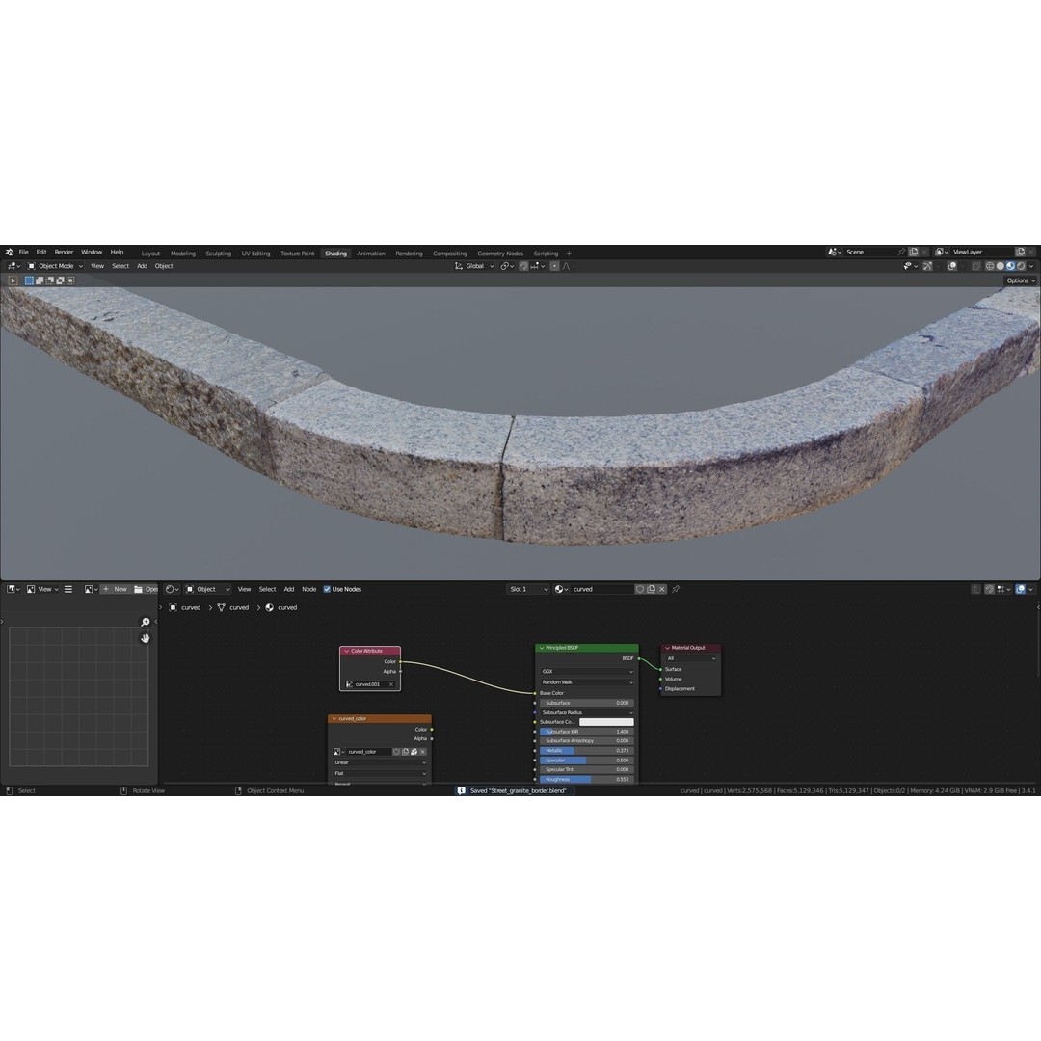Image resolution: width=1041 pixels, height=1041 pixels.
Task: Toggle snapping magnet in viewport header
Action: coord(523,266)
